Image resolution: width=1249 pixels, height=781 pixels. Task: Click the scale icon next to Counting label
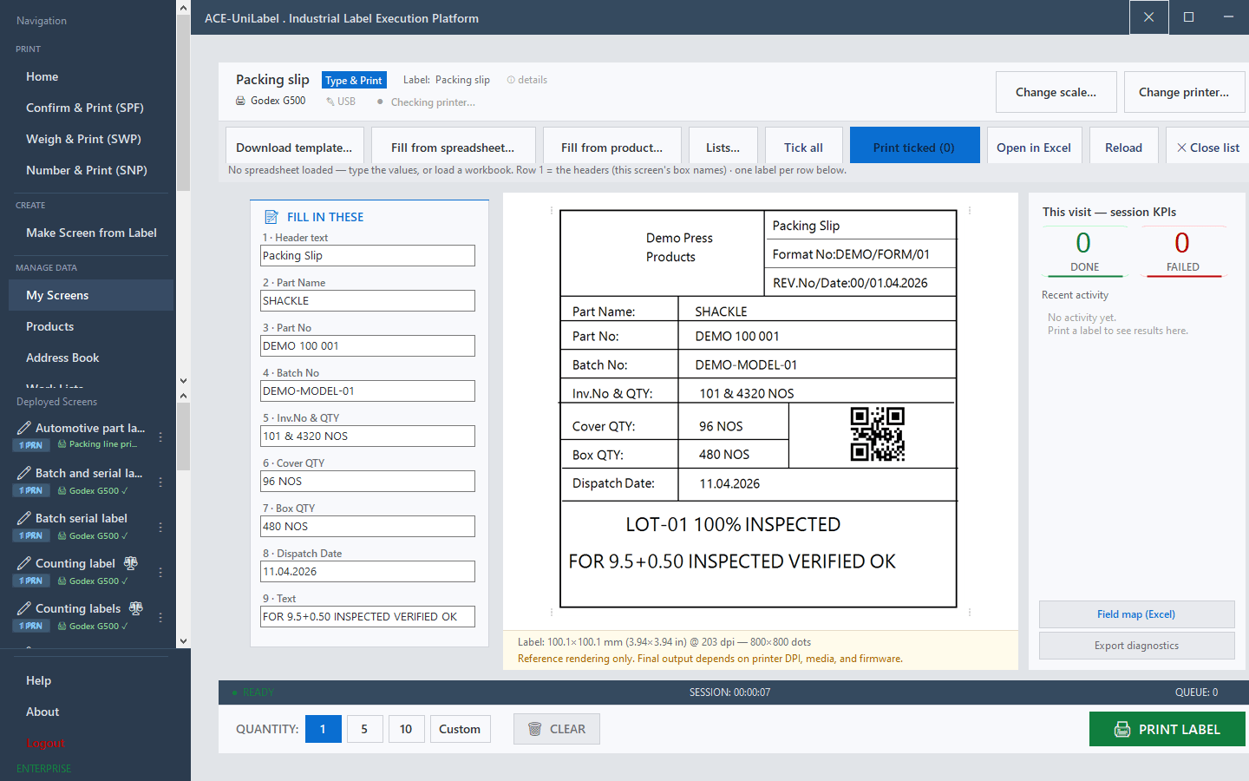coord(131,563)
